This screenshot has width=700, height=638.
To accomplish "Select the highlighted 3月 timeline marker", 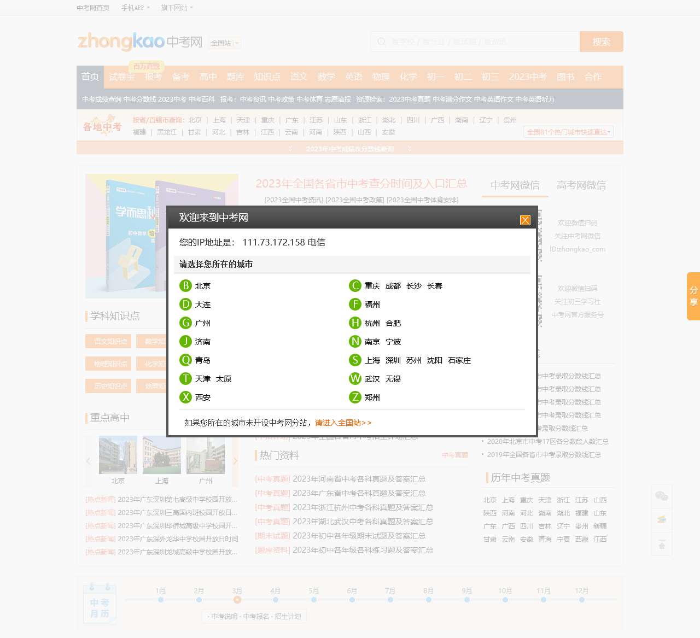I will [237, 599].
